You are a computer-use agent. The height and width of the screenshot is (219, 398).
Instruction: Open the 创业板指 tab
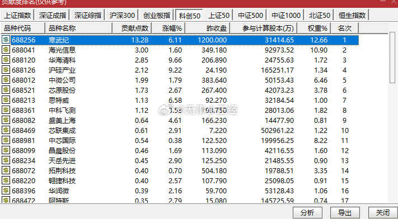point(157,15)
